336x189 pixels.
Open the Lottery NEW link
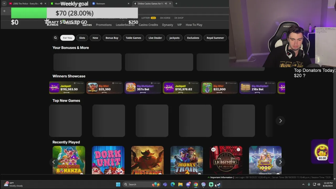[x=149, y=18]
